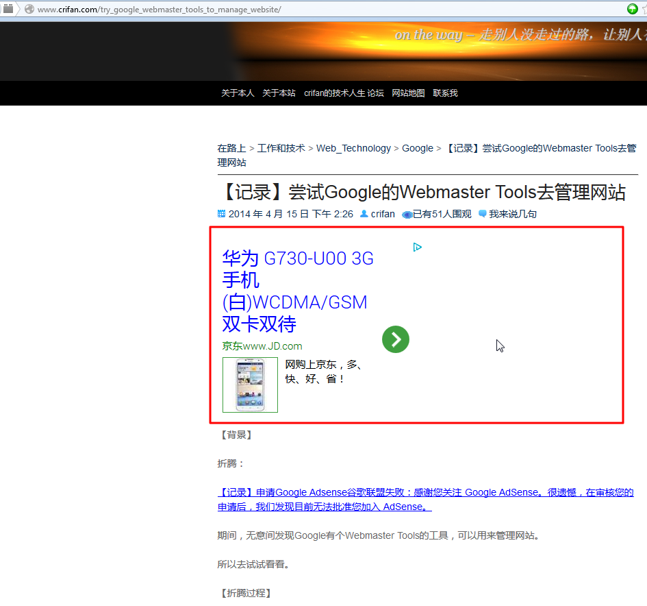Screen dimensions: 647x606
Task: Click the folder icon left of address bar
Action: [8, 9]
